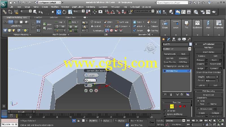
Task: Select Edge sub-object level in ribbon
Action: coord(11,22)
